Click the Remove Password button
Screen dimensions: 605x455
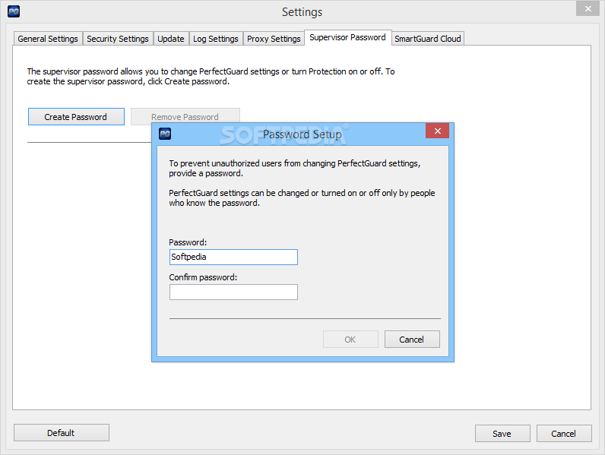click(185, 116)
